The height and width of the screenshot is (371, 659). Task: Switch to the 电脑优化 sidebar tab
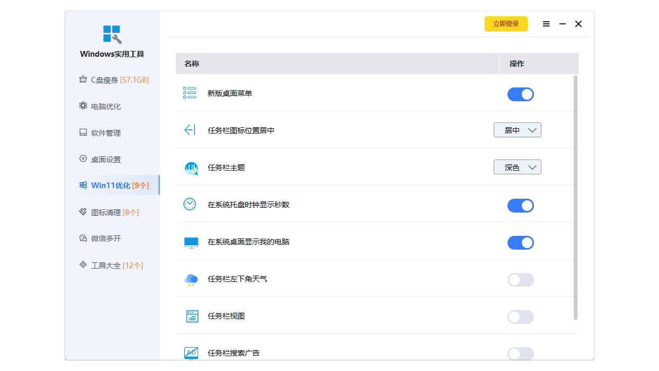coord(106,107)
